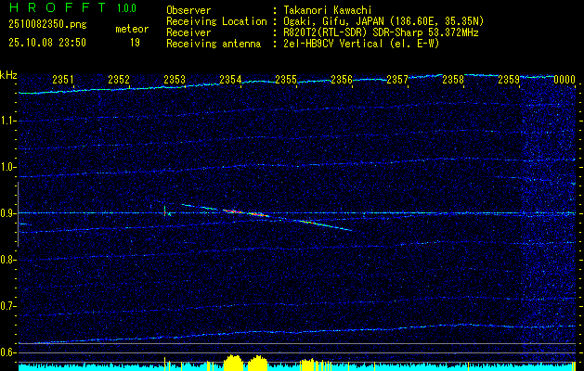Click the Receiving Location field label
Screen dimensions: 584x371
pyautogui.click(x=216, y=21)
